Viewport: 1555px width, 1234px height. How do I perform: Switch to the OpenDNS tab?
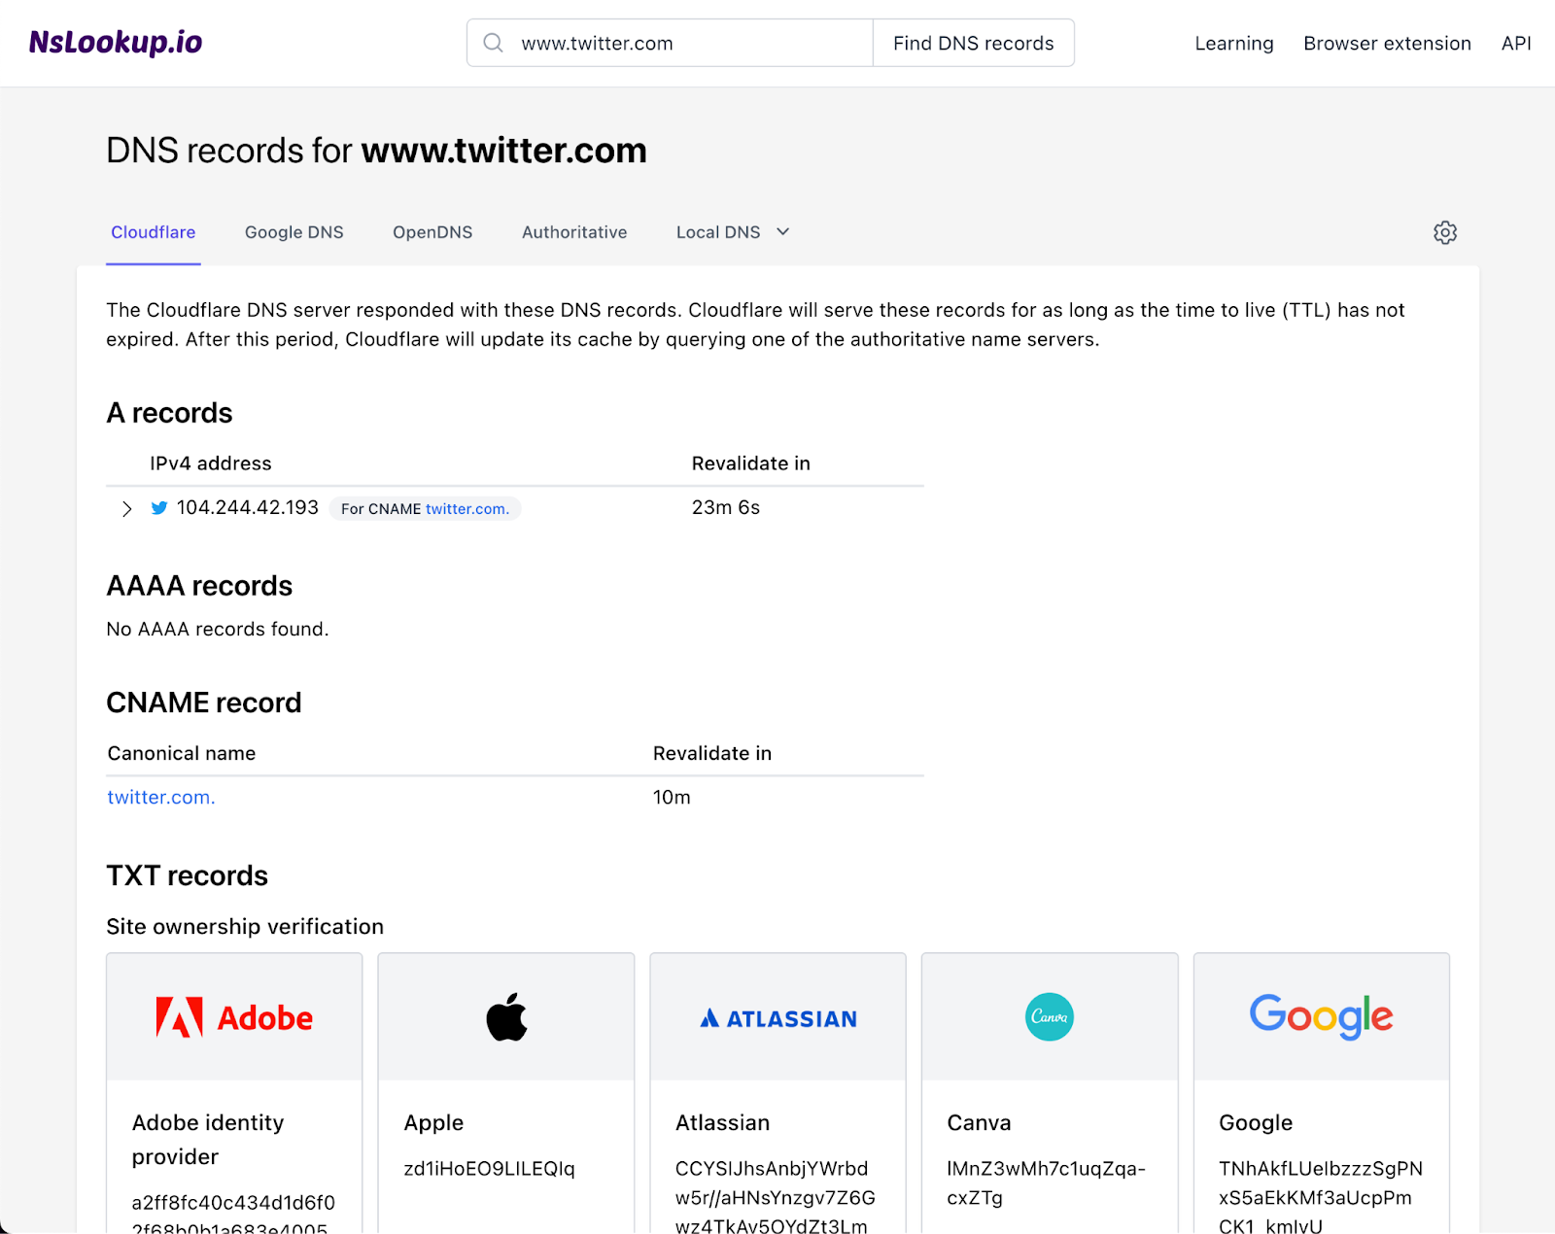432,232
